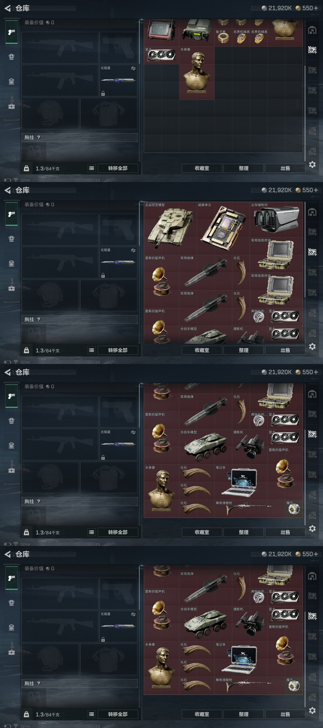
Task: Toggle the lock icon under topmost 北极星 knife
Action: tap(103, 93)
